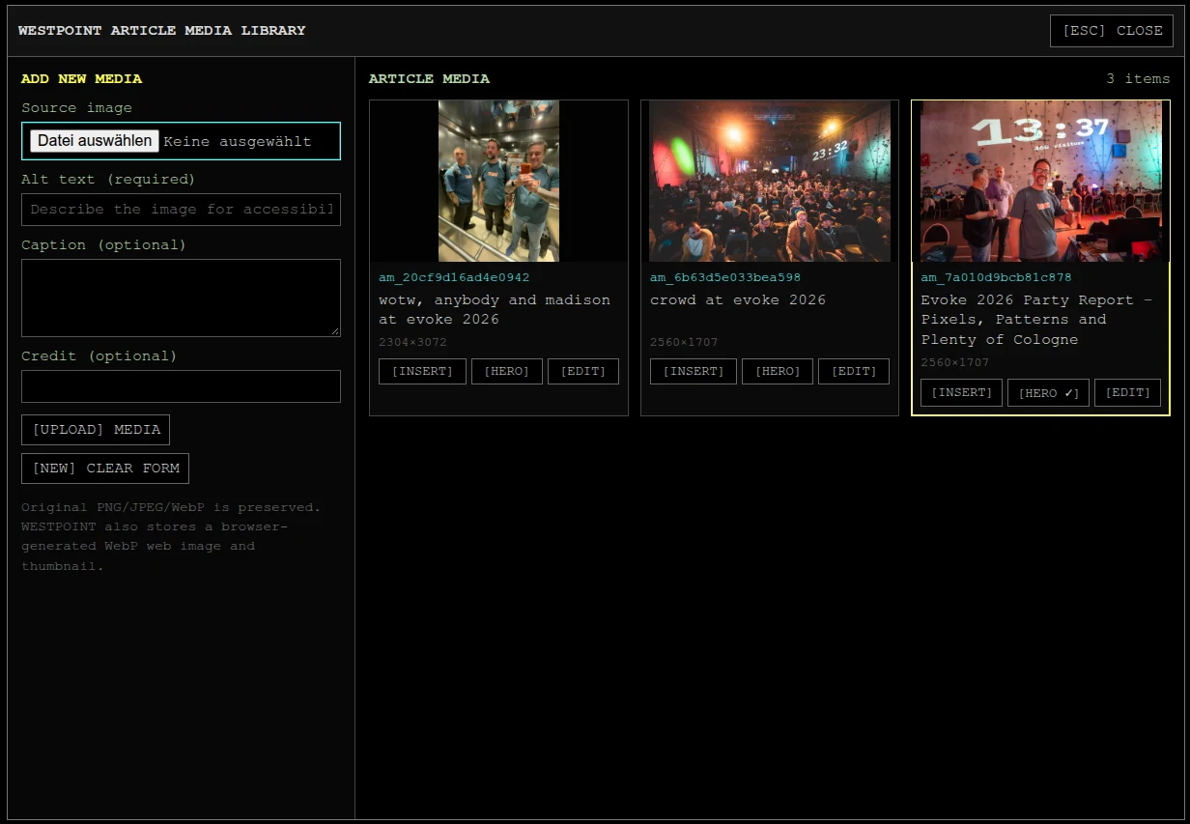Click media ID am_6b63d5e033bea598
Image resolution: width=1190 pixels, height=824 pixels.
[725, 278]
